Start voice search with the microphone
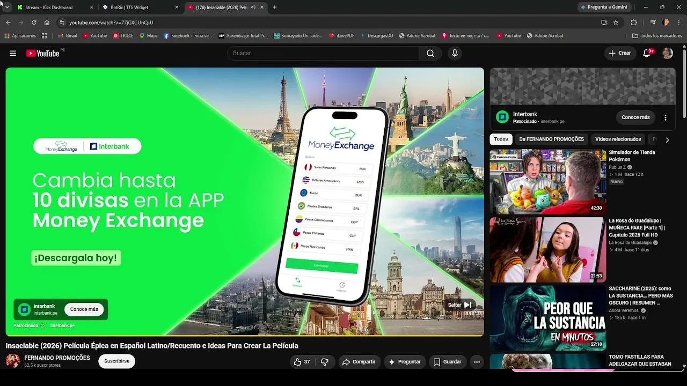 [x=455, y=53]
